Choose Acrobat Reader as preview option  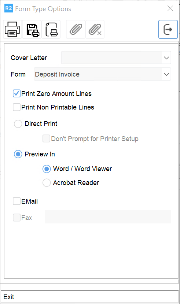tap(47, 183)
